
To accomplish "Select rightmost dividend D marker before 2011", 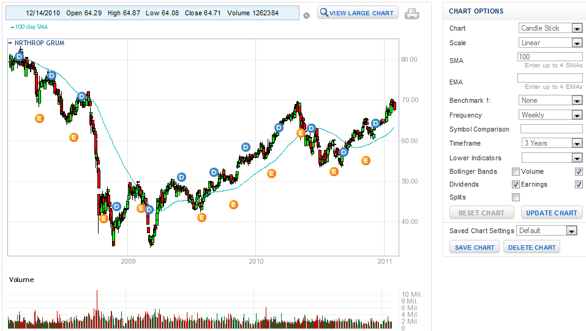I will (x=375, y=123).
